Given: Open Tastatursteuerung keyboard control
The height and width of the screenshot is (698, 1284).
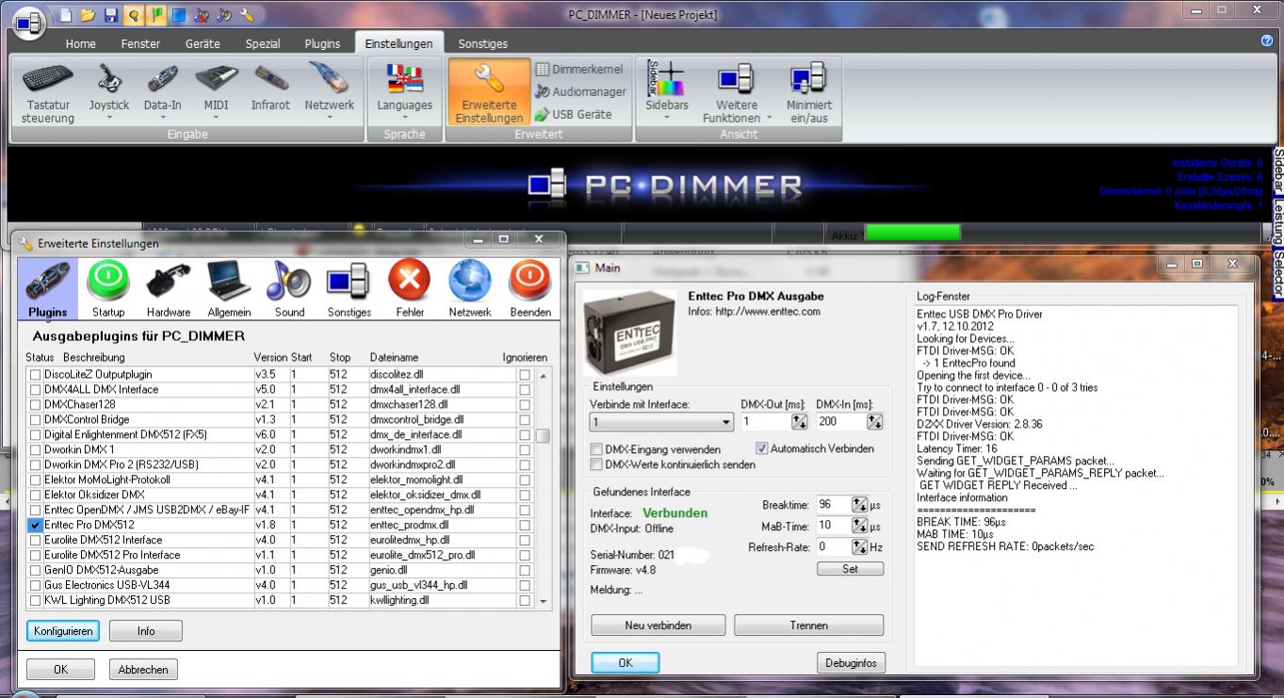Looking at the screenshot, I should 48,93.
